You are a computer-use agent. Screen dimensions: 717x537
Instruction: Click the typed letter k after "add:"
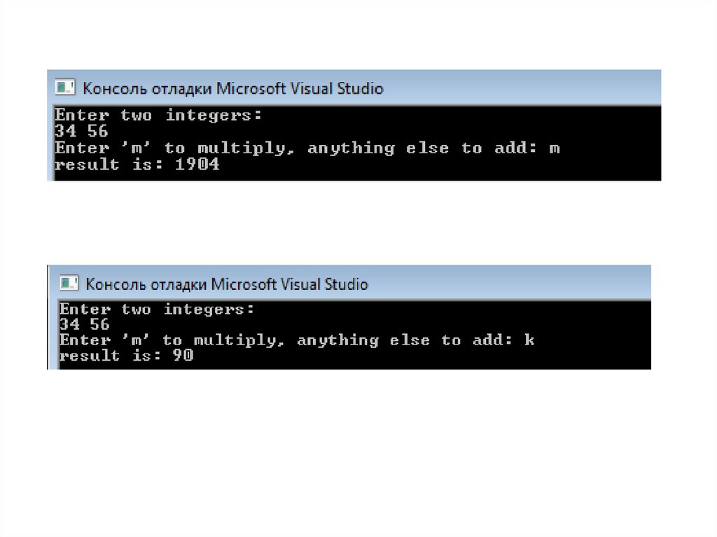coord(529,341)
